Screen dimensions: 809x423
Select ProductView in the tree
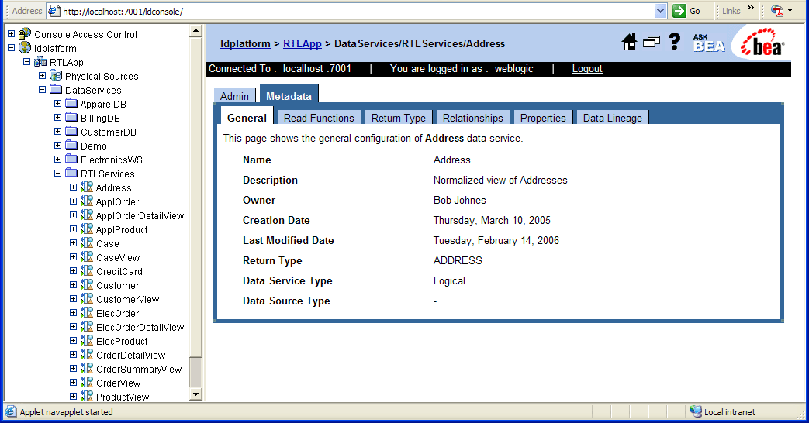(123, 396)
